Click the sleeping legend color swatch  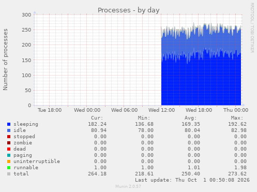coord(9,124)
